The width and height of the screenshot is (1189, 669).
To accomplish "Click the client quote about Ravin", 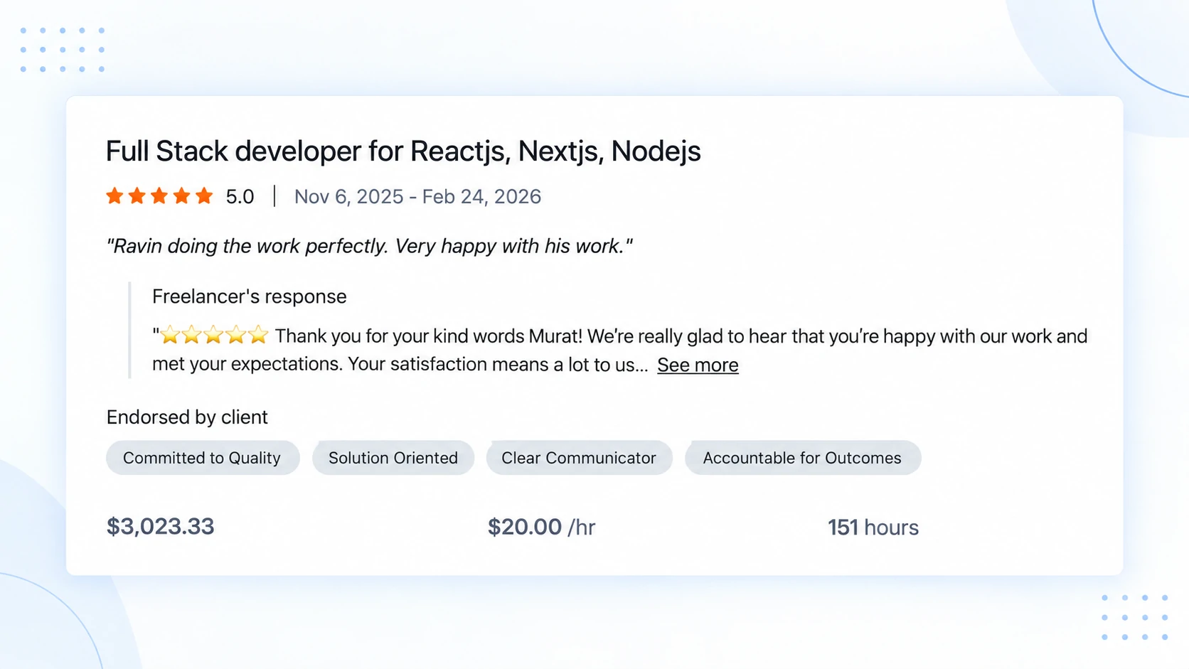I will [x=369, y=246].
